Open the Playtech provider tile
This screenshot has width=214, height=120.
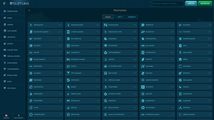(x=157, y=32)
